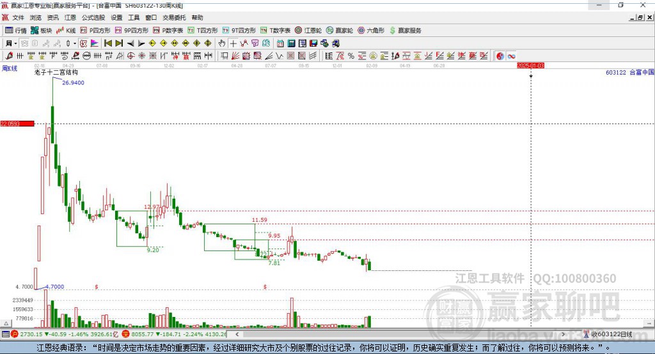Click the 周K线 chart label
Screen dimensions: 655x354
10,68
